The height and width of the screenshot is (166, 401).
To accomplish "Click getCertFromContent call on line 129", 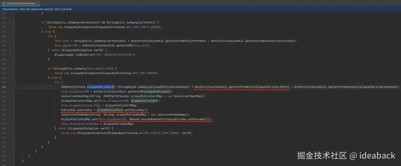I will tap(260, 41).
